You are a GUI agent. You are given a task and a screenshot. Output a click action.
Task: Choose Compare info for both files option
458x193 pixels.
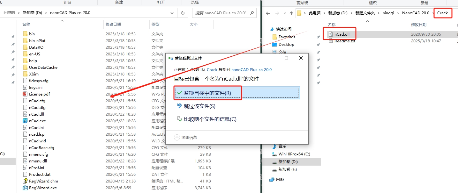[206, 119]
